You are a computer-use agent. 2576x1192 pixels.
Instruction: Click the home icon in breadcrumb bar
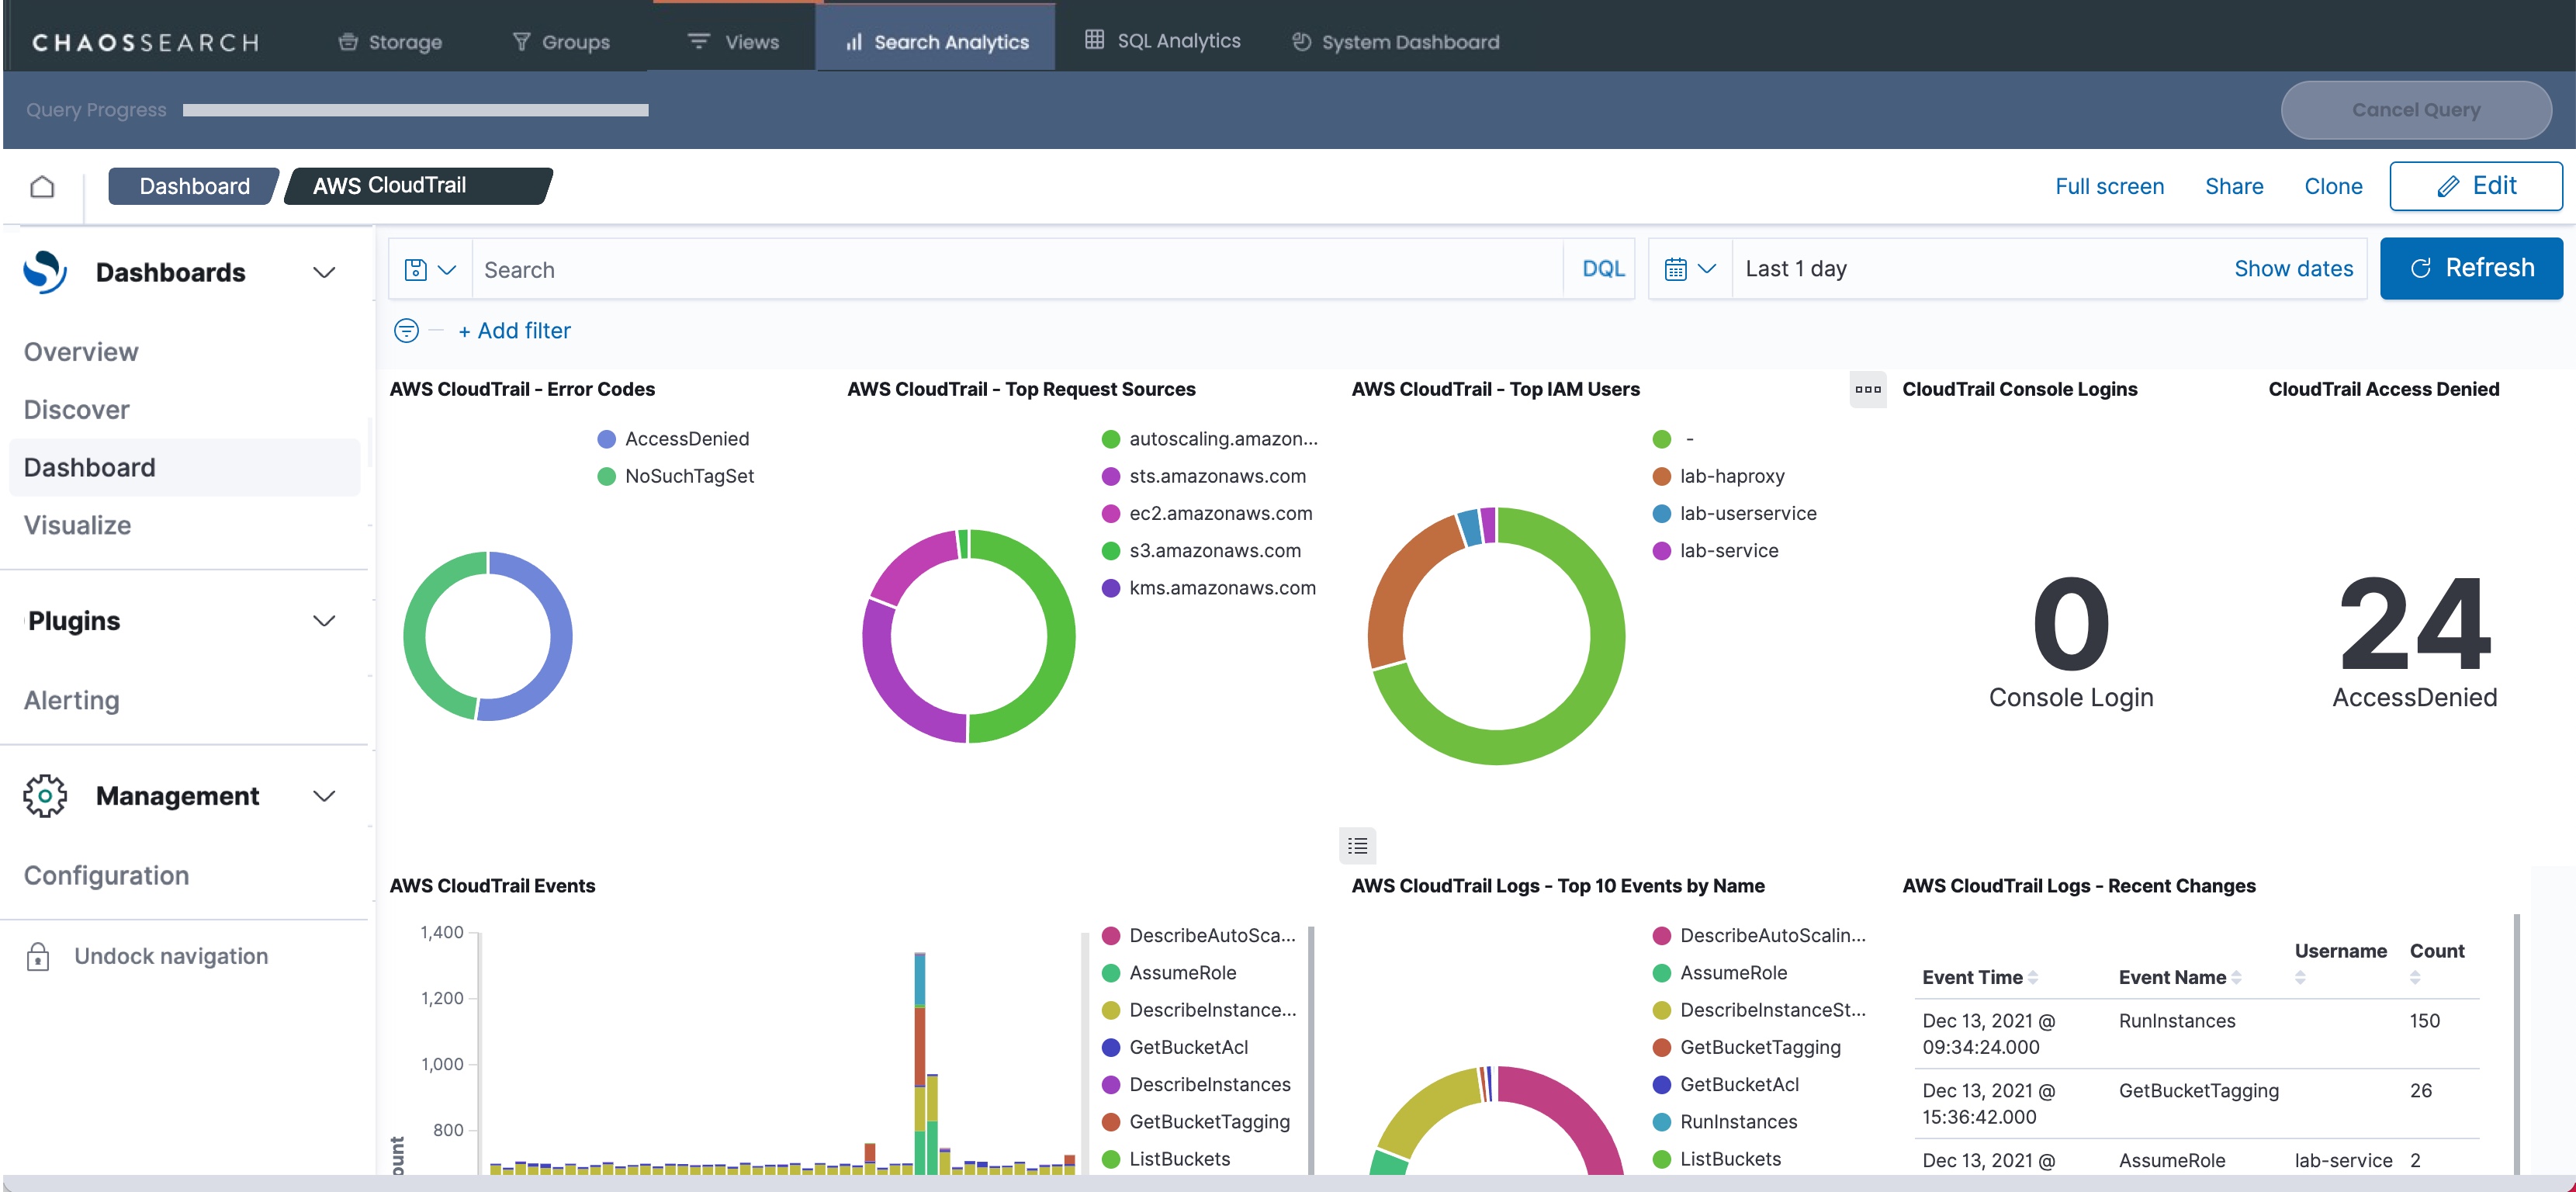coord(42,186)
